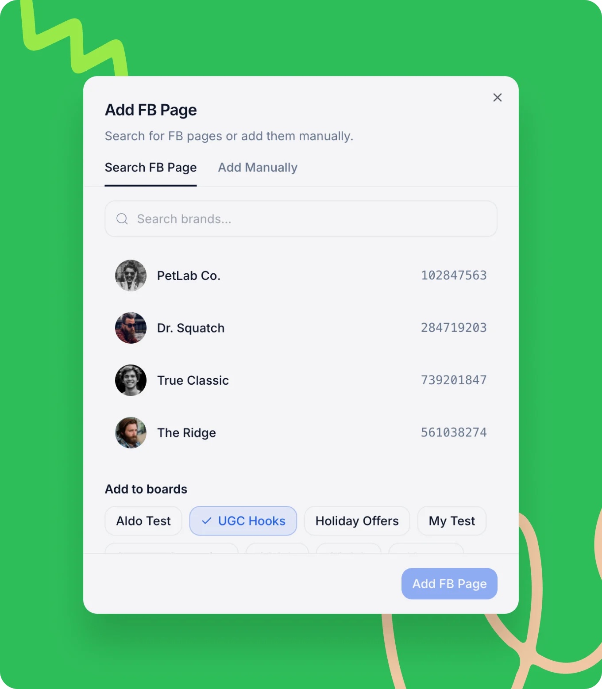The width and height of the screenshot is (602, 689).
Task: Switch to the Search FB Page tab
Action: click(x=150, y=168)
